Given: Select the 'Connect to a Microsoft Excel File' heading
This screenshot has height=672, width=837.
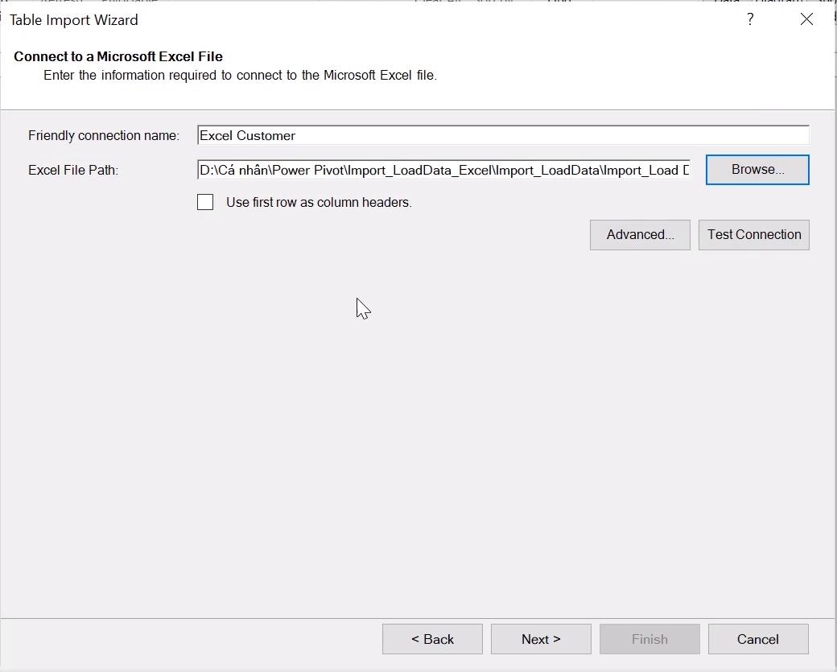Looking at the screenshot, I should (118, 56).
